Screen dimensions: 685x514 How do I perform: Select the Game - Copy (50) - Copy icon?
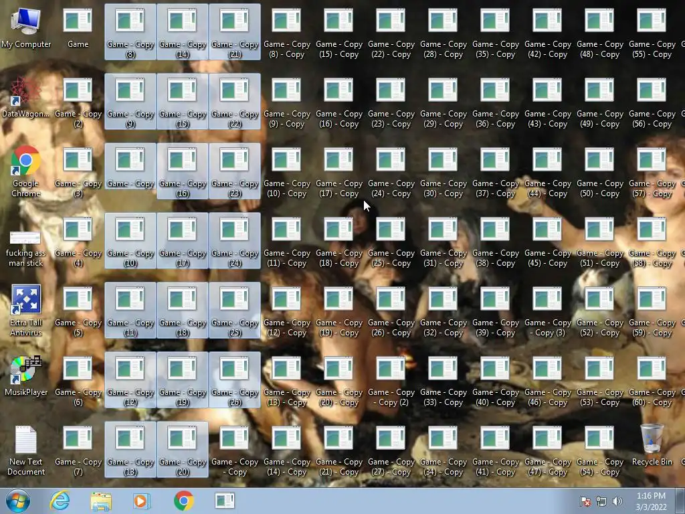pos(599,172)
